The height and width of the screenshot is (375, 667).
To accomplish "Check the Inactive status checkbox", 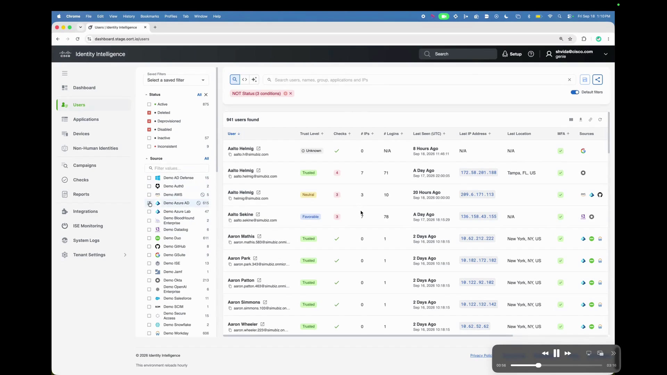I will coord(149,138).
